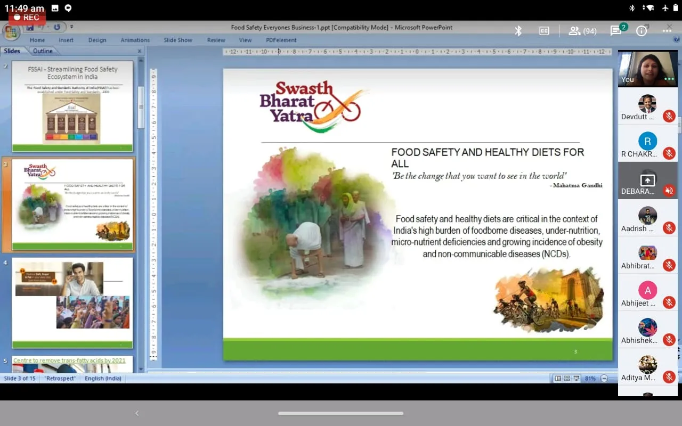This screenshot has width=682, height=426.
Task: Switch to Slide Sorter view in status bar
Action: (567, 379)
